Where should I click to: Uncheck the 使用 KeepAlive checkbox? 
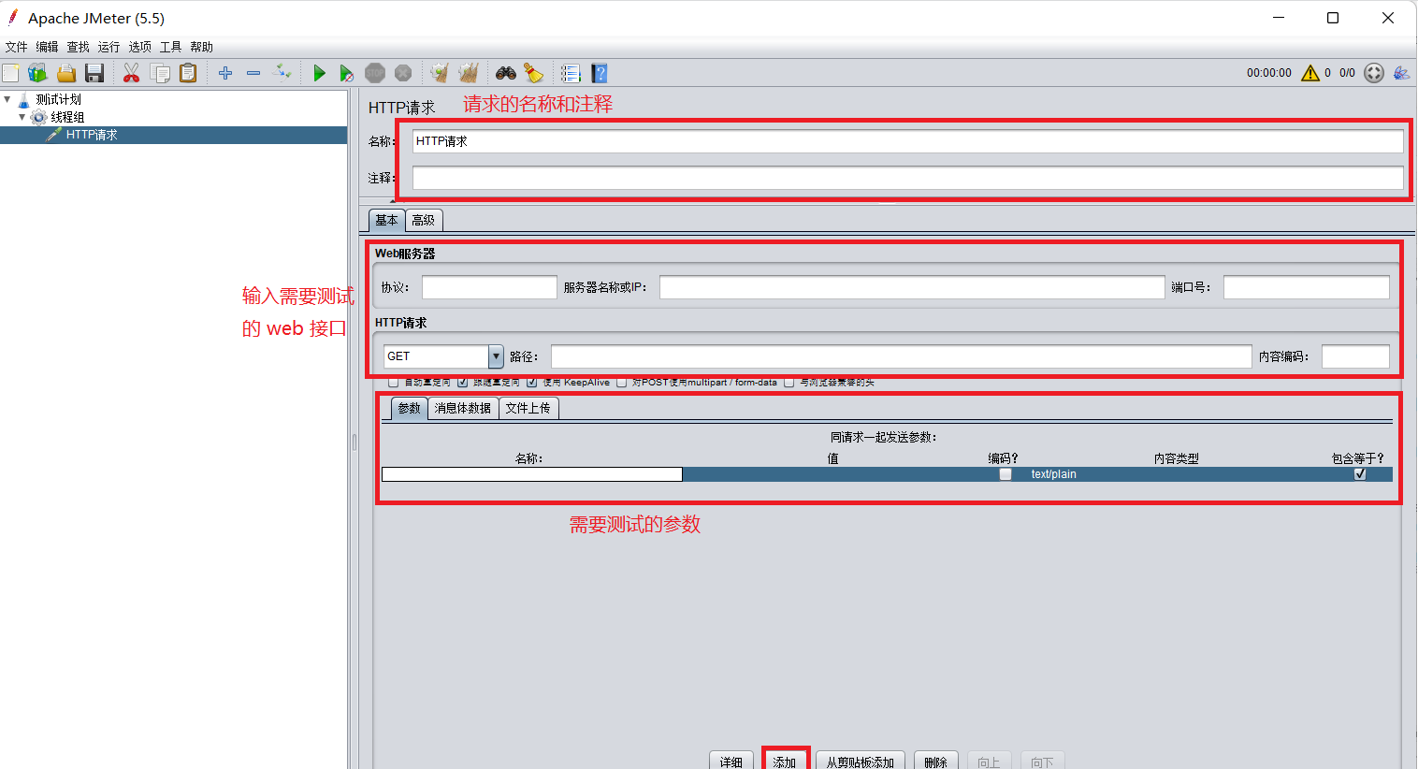(532, 383)
